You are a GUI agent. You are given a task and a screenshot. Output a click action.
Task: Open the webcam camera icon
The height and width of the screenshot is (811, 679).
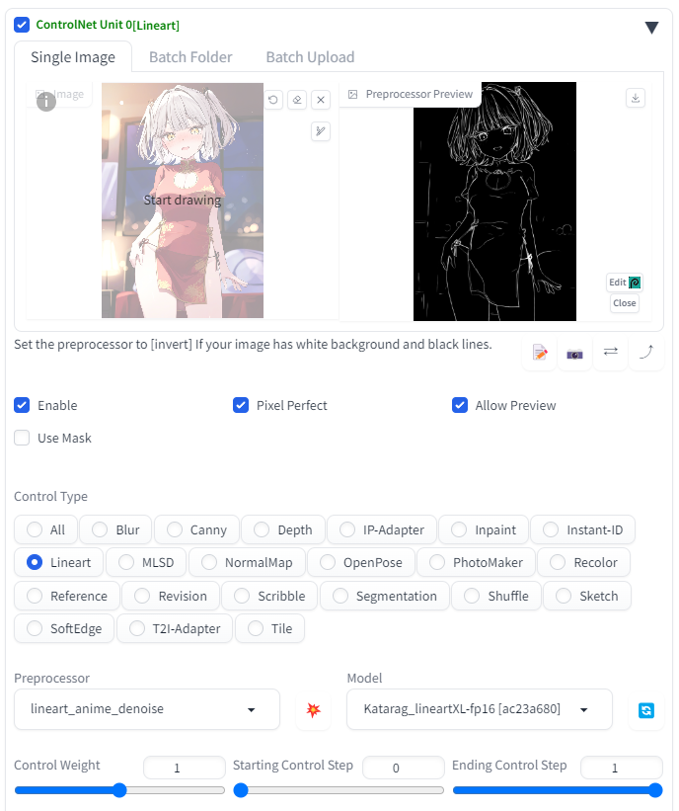[x=574, y=354]
